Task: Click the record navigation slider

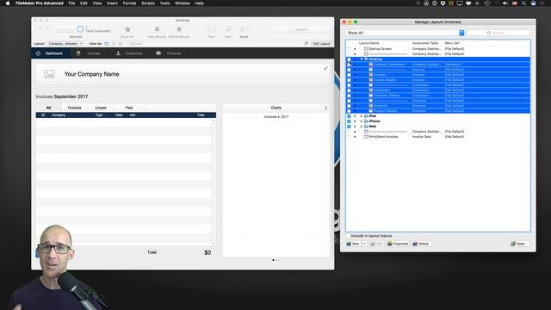Action: pos(65,29)
